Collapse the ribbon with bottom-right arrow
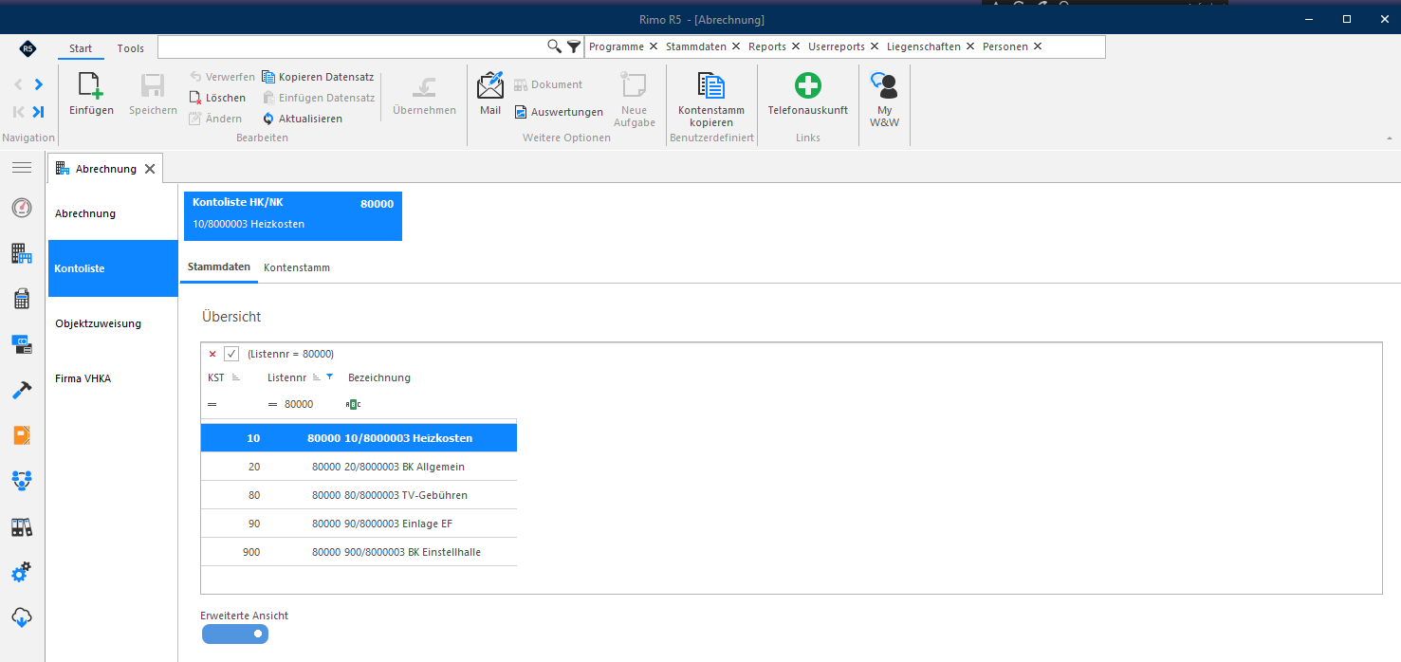The height and width of the screenshot is (662, 1401). 1390,138
